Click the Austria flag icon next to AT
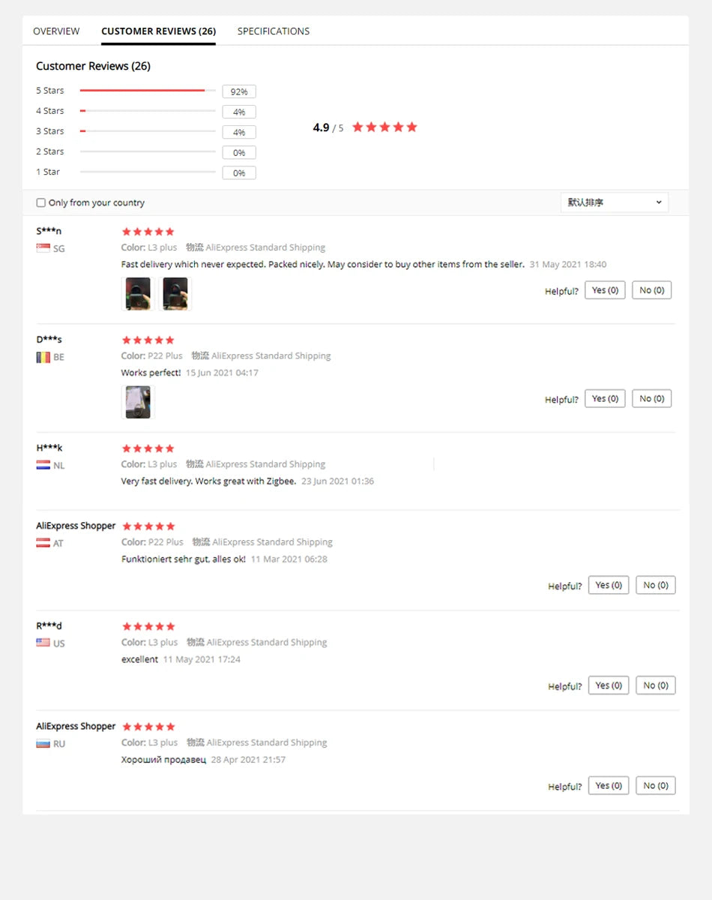 pos(43,543)
